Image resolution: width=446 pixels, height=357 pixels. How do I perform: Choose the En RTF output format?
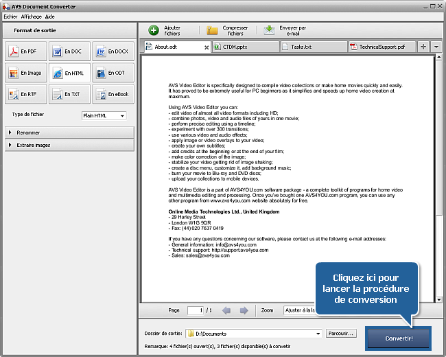tap(25, 94)
